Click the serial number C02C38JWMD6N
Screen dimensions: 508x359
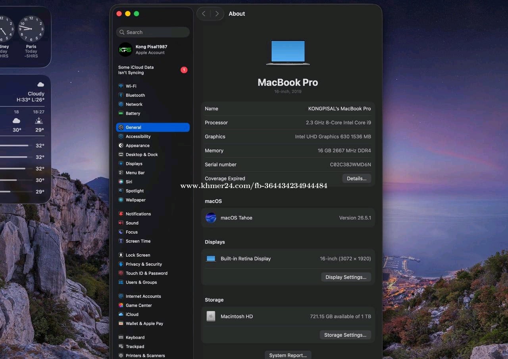click(350, 165)
